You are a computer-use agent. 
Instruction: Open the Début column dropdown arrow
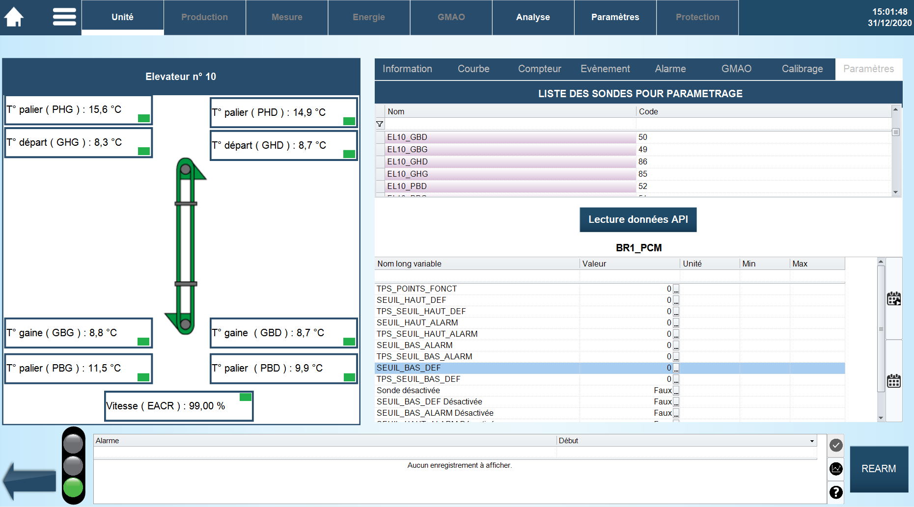pos(812,441)
